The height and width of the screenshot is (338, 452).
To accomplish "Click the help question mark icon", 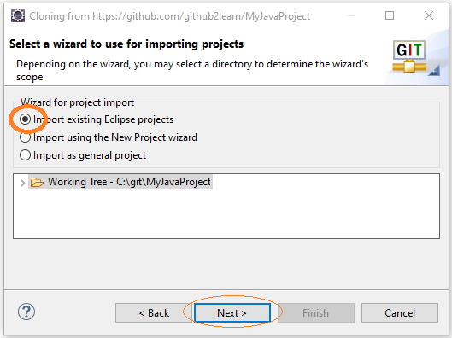I will pyautogui.click(x=26, y=312).
